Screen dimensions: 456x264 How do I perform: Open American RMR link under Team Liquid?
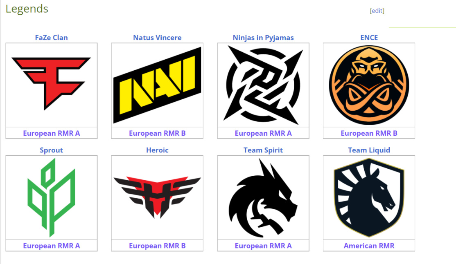coord(369,246)
